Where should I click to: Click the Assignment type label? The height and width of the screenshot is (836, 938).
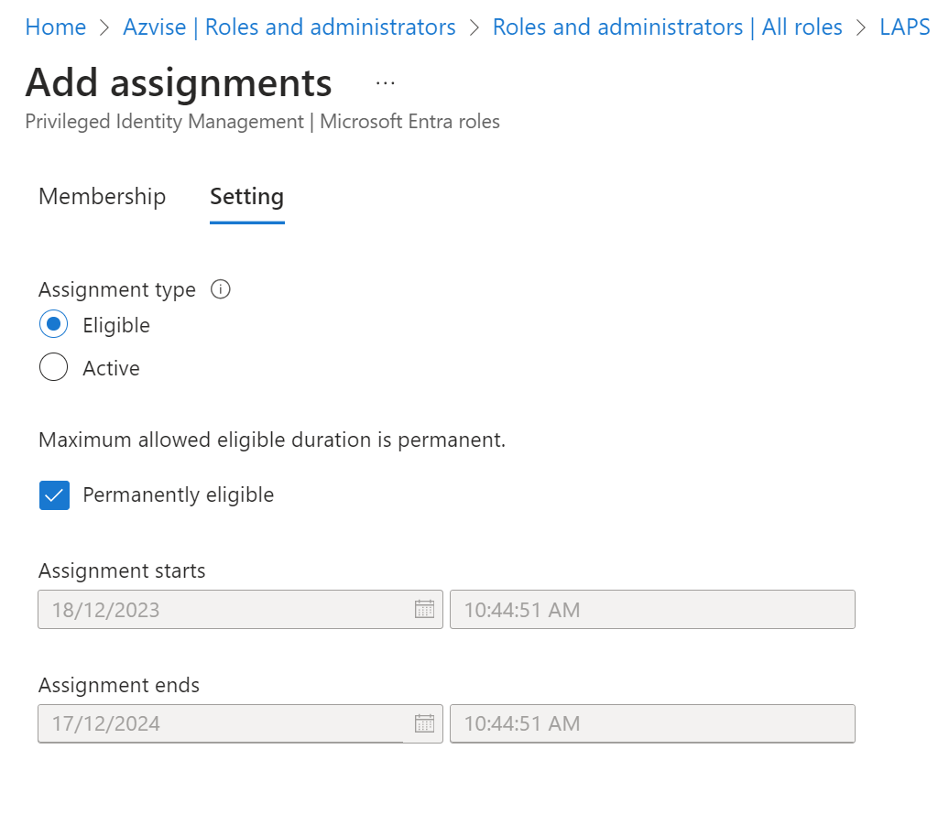(116, 289)
